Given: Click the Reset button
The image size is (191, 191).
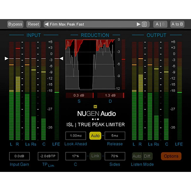Looking at the screenshot, I should coord(33,24).
